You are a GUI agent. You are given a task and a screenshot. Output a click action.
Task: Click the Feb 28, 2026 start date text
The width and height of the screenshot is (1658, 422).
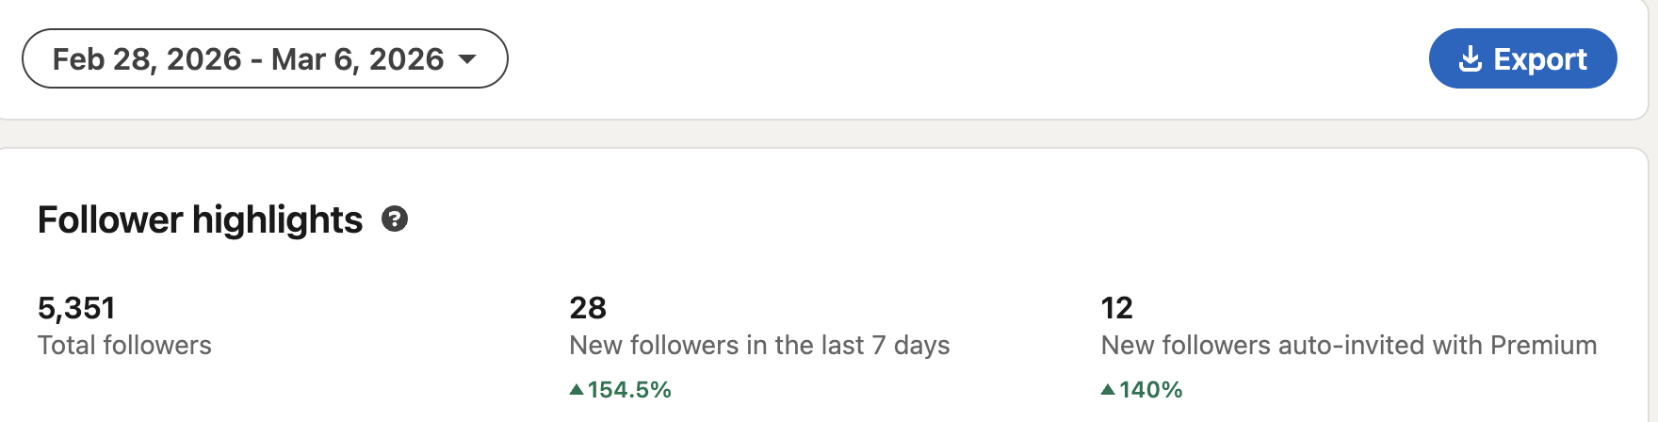(147, 59)
